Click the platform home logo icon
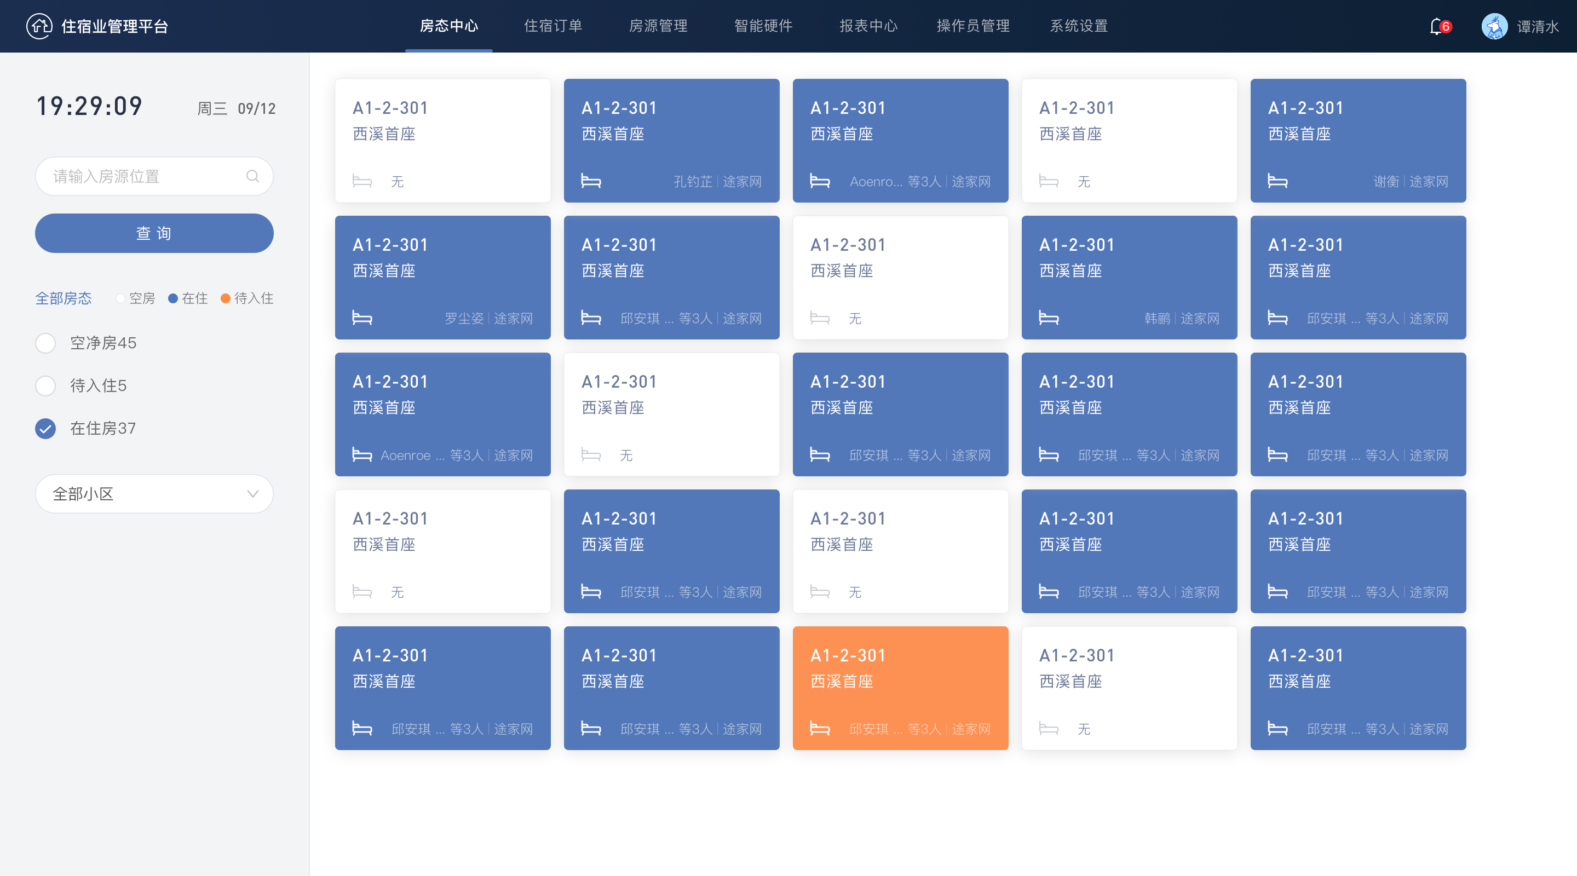This screenshot has width=1577, height=876. click(x=39, y=26)
